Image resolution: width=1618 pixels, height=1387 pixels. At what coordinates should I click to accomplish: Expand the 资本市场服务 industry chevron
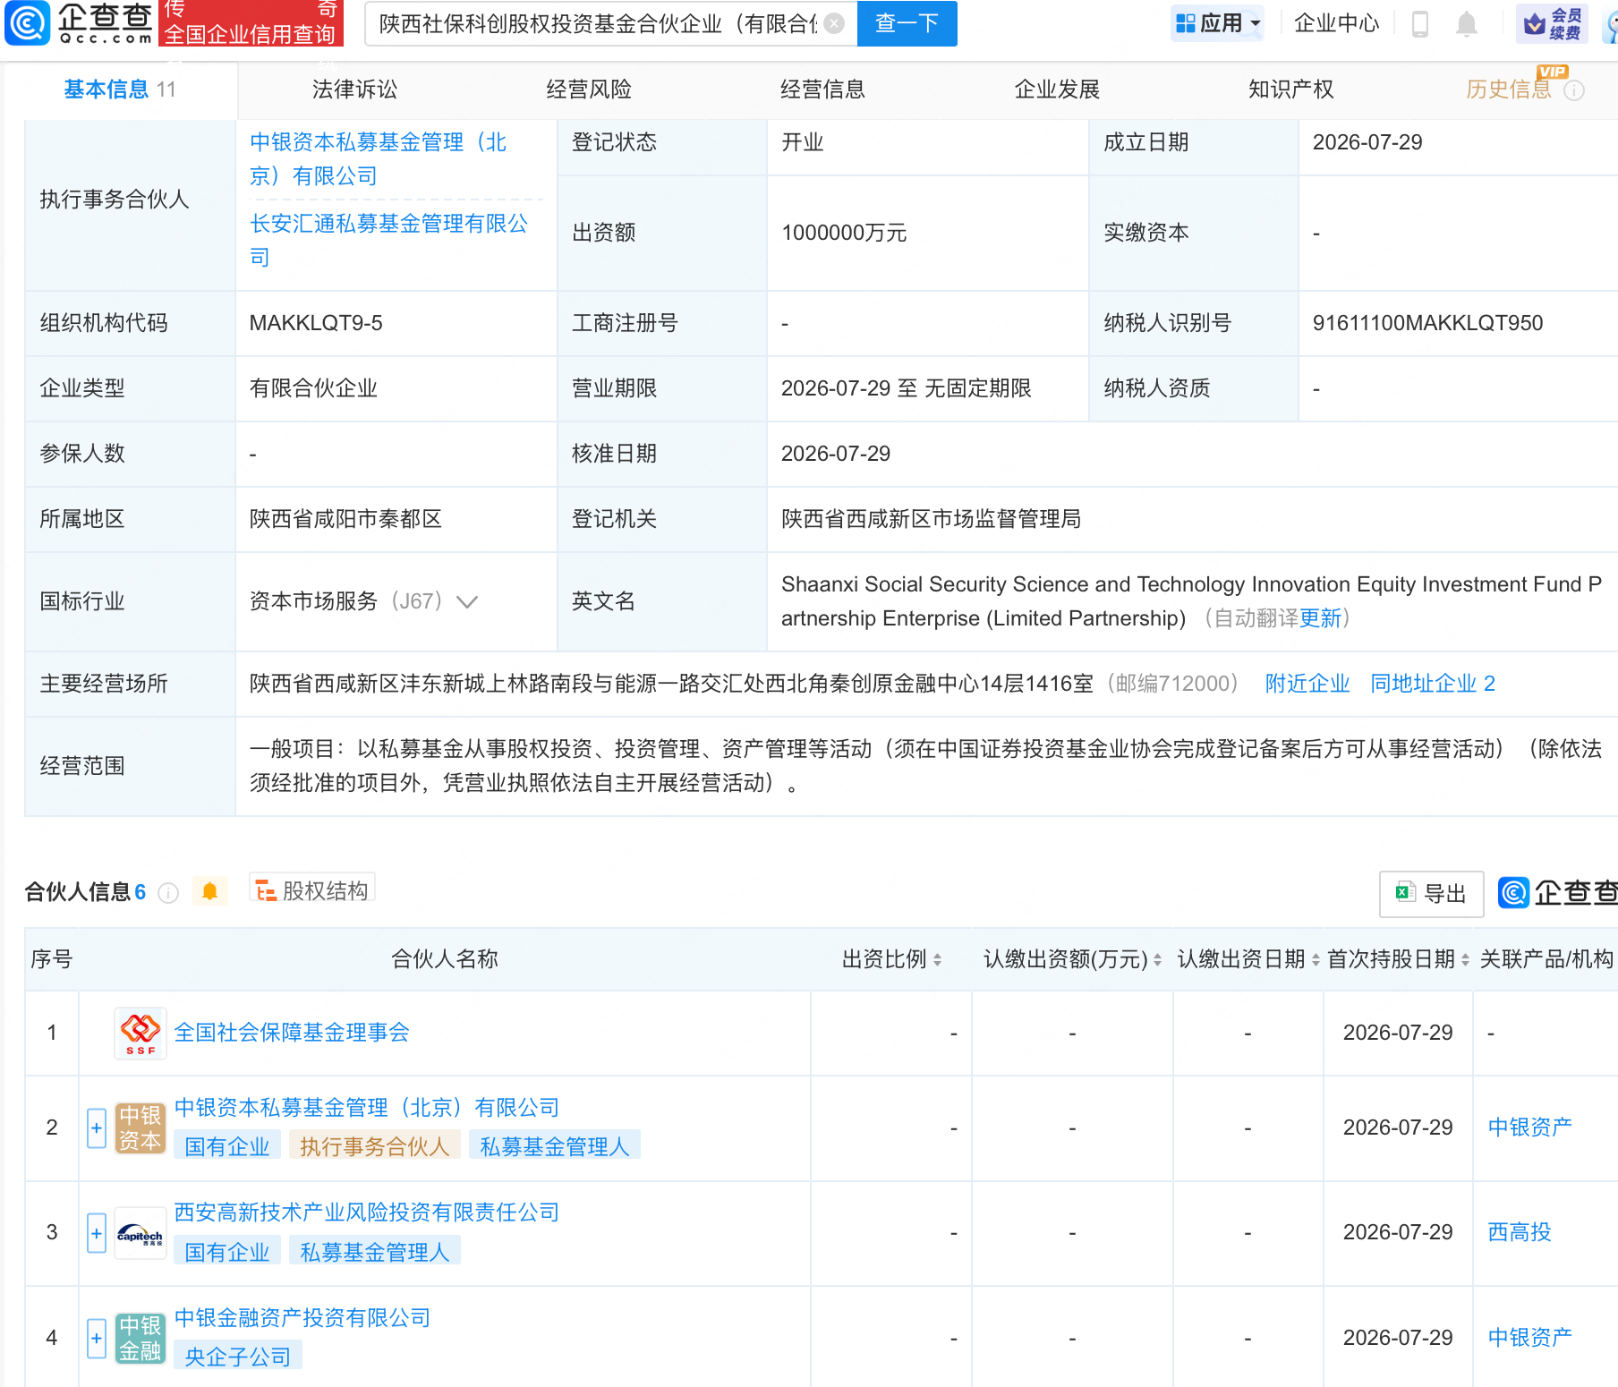point(467,602)
